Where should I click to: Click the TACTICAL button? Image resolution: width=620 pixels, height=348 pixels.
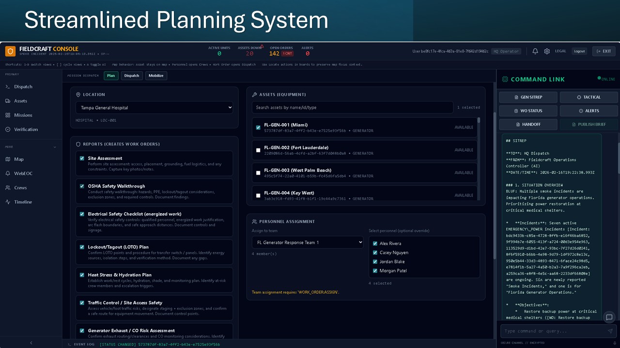point(589,97)
